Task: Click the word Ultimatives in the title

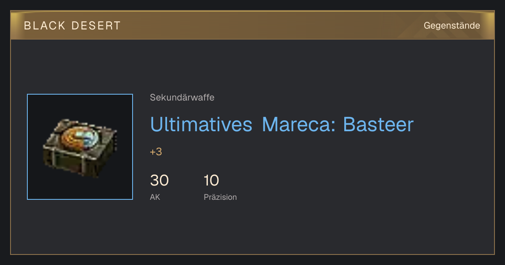Action: click(201, 124)
